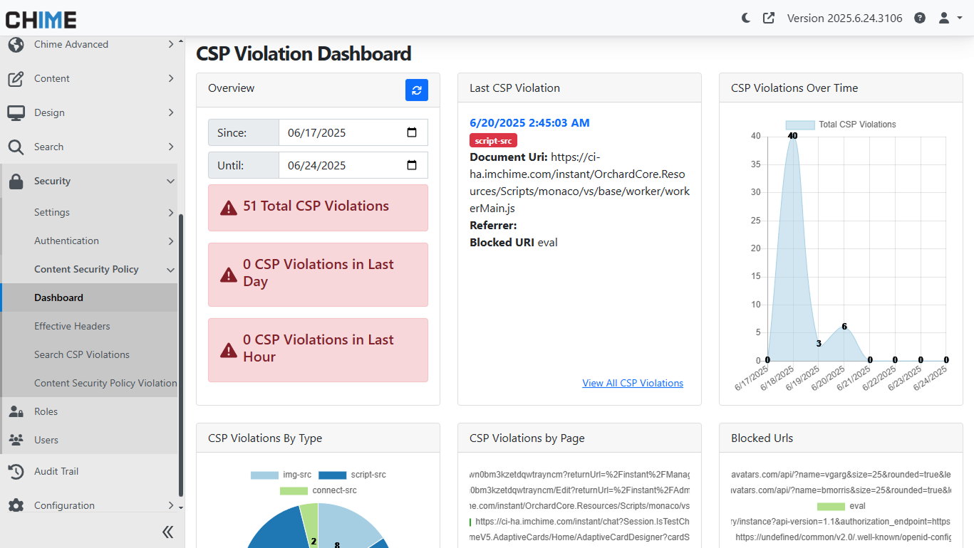Image resolution: width=974 pixels, height=548 pixels.
Task: Click the 6 data point on chart
Action: point(844,327)
